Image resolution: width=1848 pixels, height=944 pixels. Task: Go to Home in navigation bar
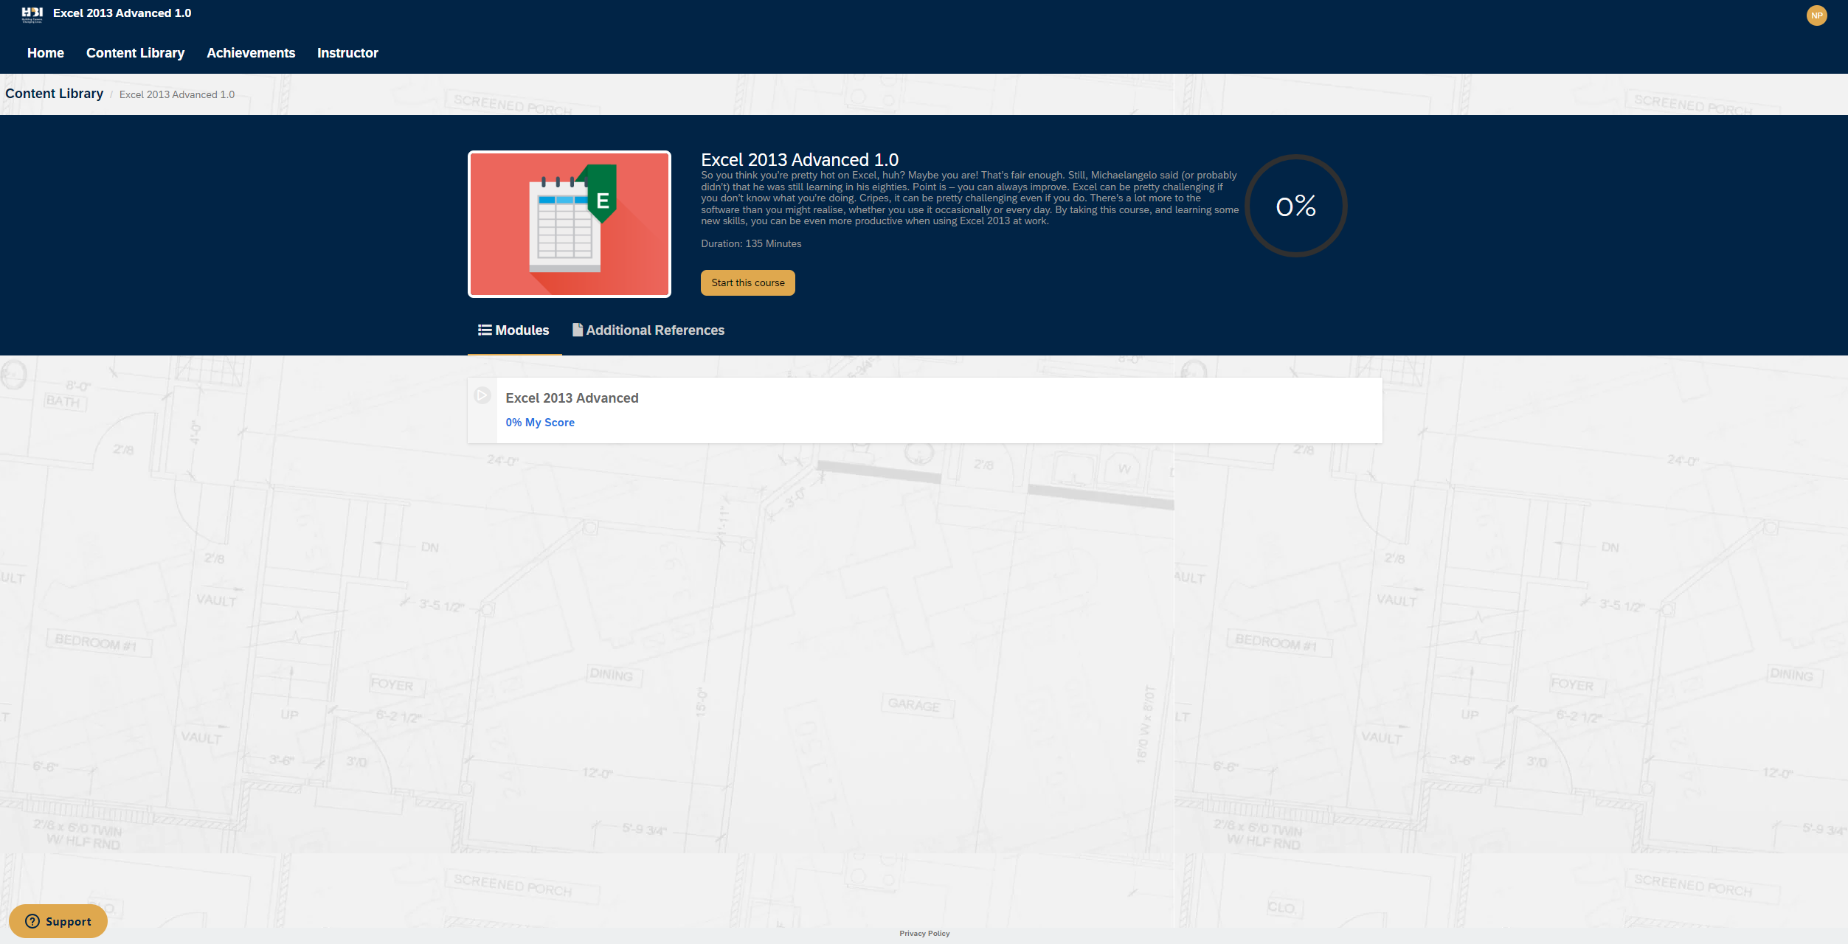pyautogui.click(x=46, y=53)
